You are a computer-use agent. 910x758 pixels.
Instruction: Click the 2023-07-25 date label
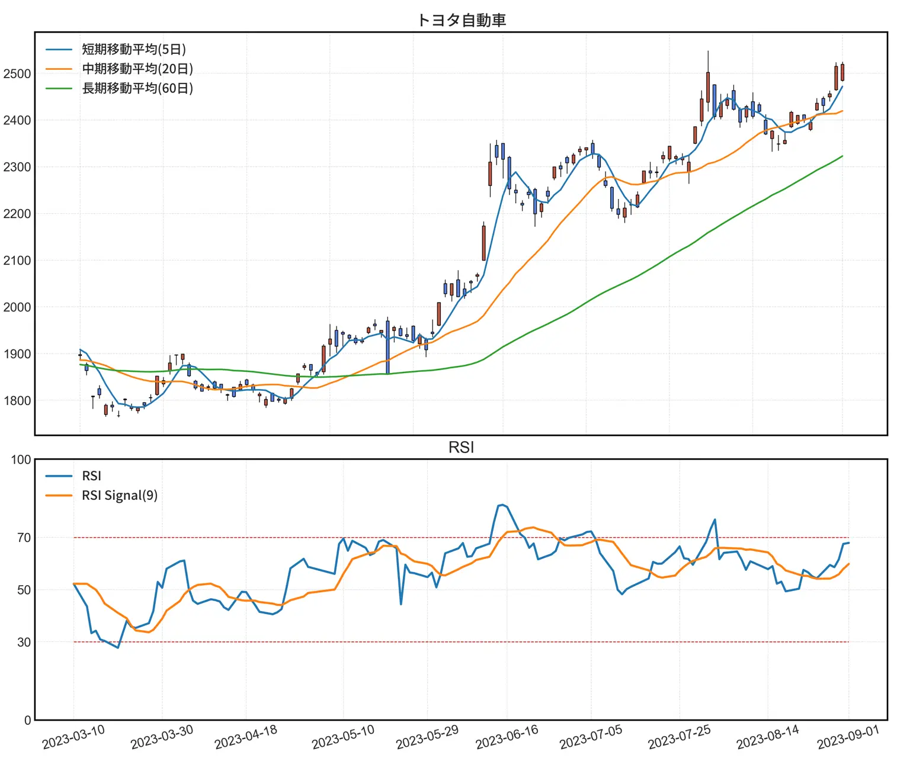tap(679, 737)
